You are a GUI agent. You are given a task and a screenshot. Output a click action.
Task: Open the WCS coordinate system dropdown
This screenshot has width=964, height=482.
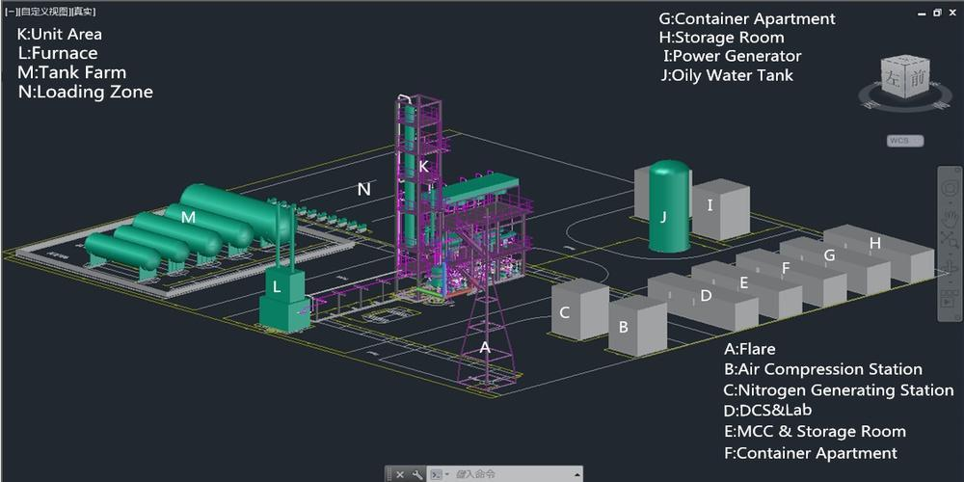[904, 141]
